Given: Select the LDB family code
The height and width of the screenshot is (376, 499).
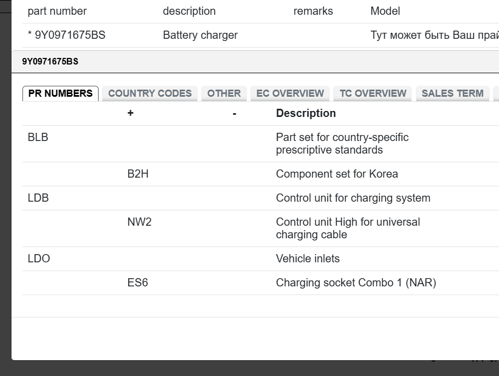Looking at the screenshot, I should (38, 198).
